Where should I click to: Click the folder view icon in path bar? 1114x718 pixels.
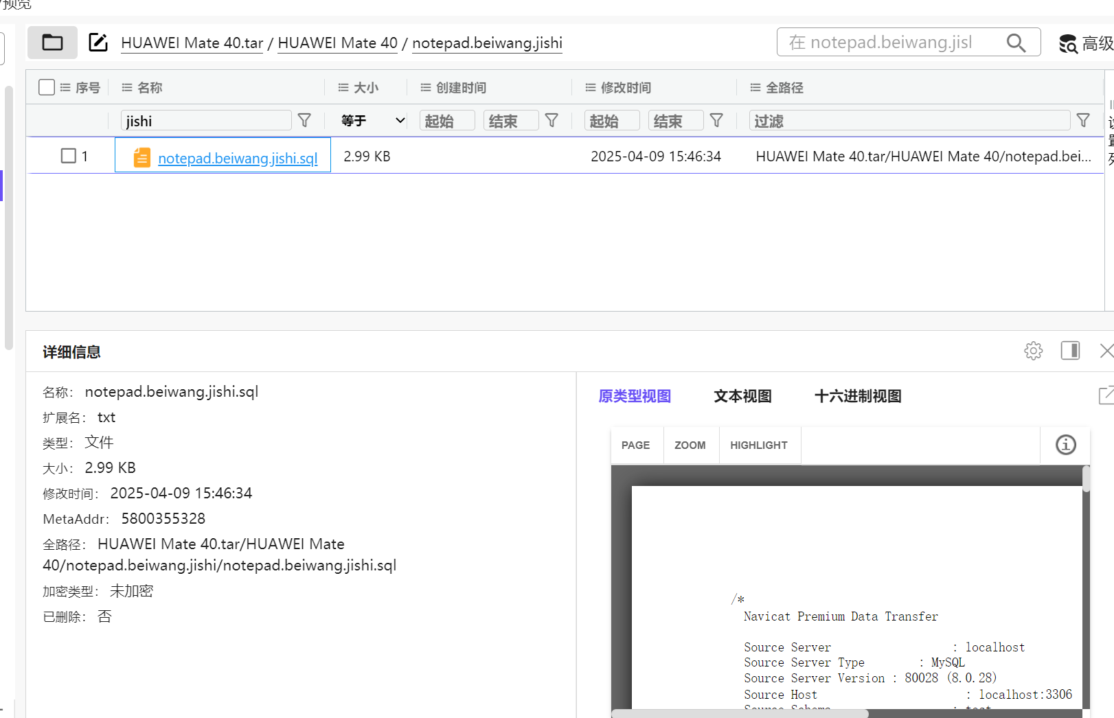point(52,43)
